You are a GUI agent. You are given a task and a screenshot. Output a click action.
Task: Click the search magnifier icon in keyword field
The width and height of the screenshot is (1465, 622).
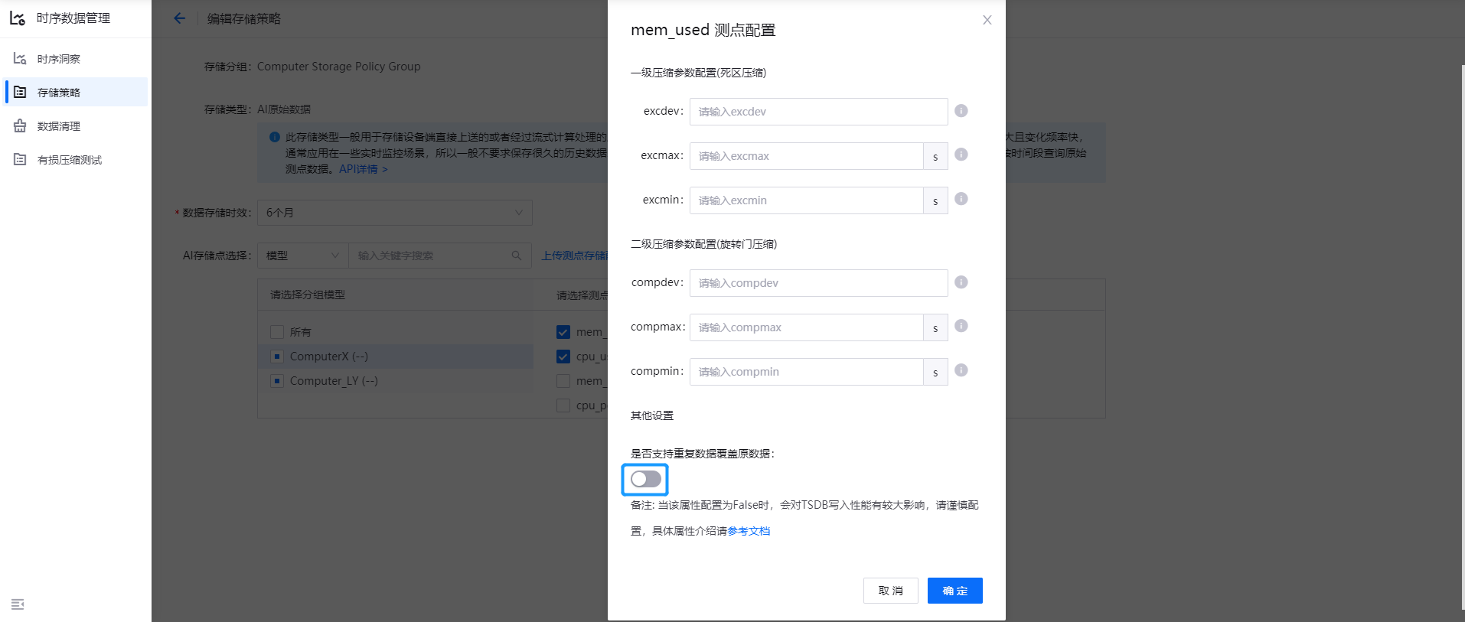[x=517, y=256]
